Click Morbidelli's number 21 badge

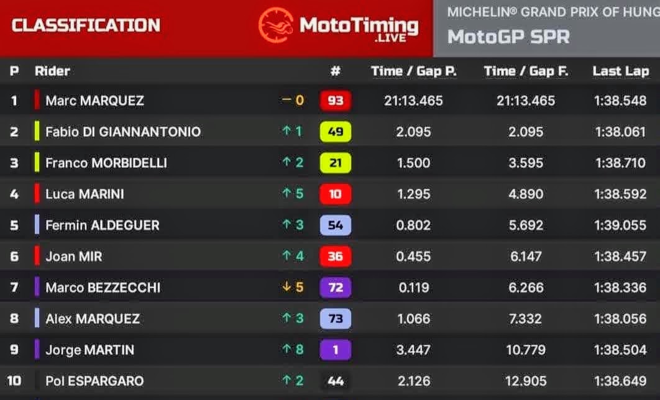336,163
